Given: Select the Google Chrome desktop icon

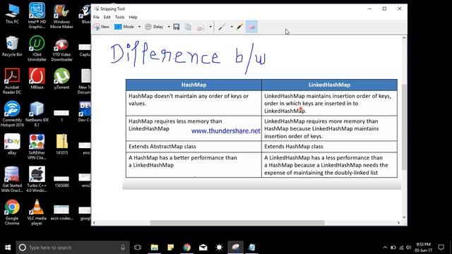Looking at the screenshot, I should (12, 212).
